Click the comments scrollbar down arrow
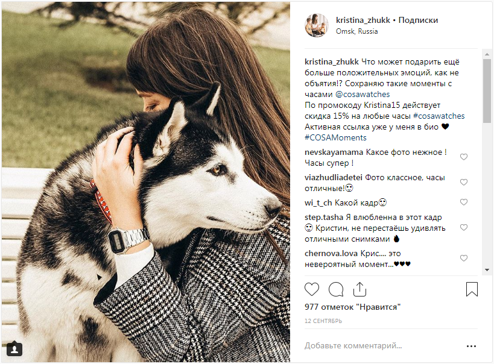 click(x=487, y=270)
